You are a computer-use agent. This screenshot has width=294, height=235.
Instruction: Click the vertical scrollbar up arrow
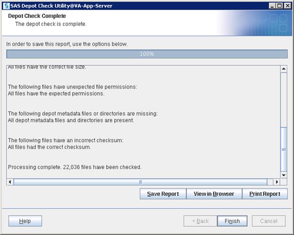tap(284, 69)
